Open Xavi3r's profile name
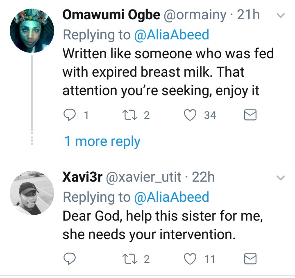Image resolution: width=295 pixels, height=278 pixels. (82, 178)
